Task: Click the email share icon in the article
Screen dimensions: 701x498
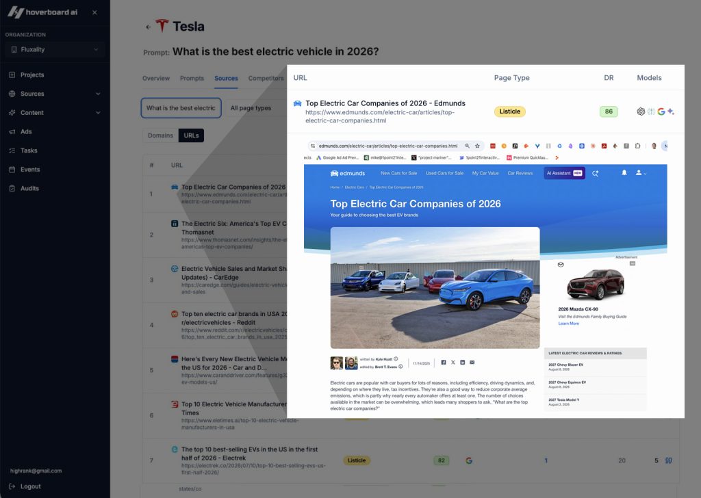Action: click(x=472, y=363)
